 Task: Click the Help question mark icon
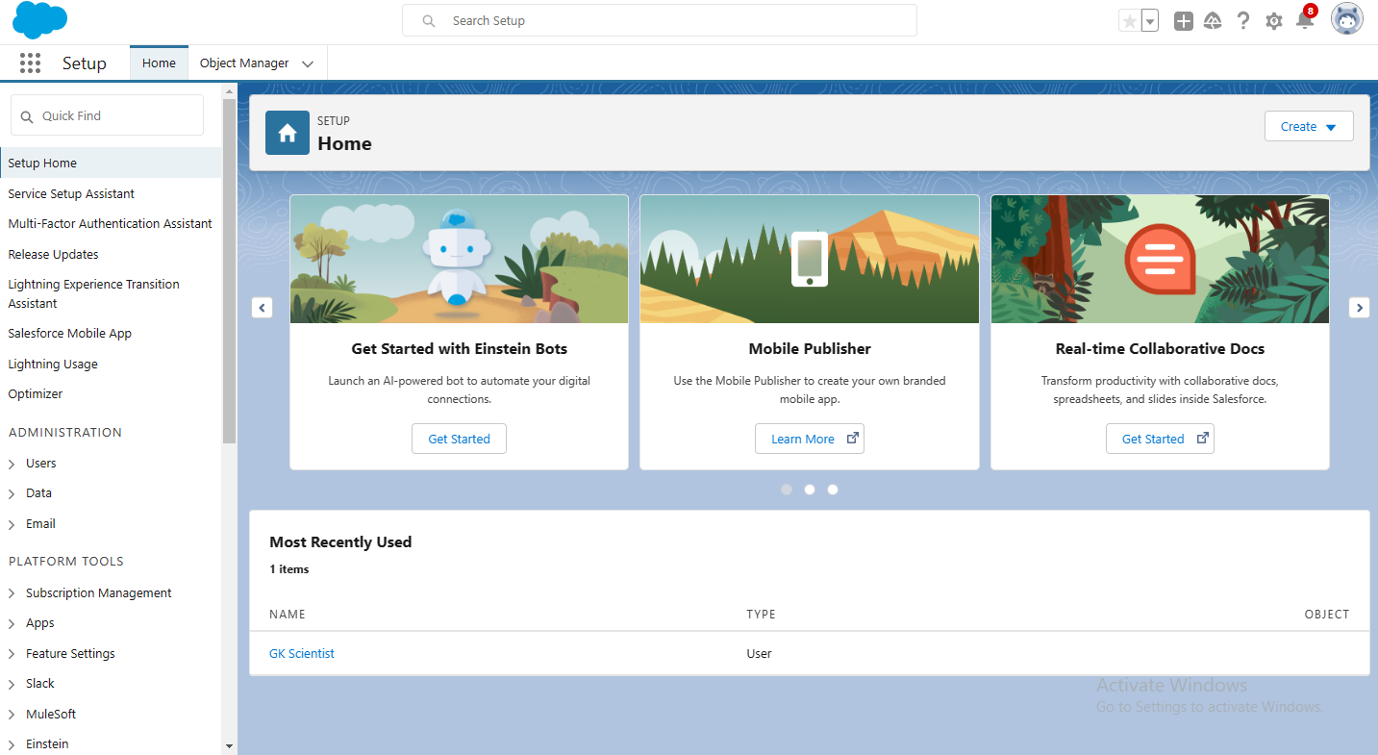1243,21
